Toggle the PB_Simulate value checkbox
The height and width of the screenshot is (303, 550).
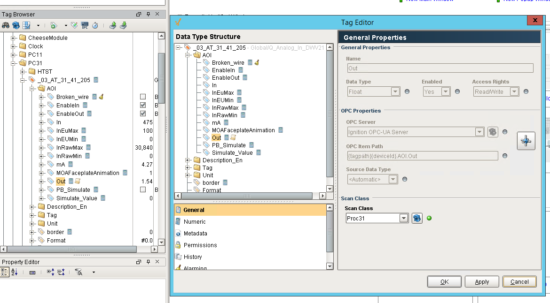pos(143,189)
